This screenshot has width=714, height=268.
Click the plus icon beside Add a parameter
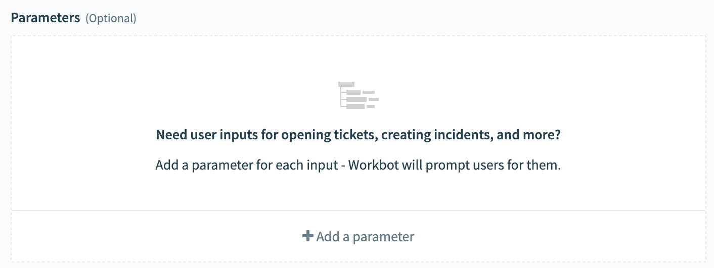coord(307,236)
